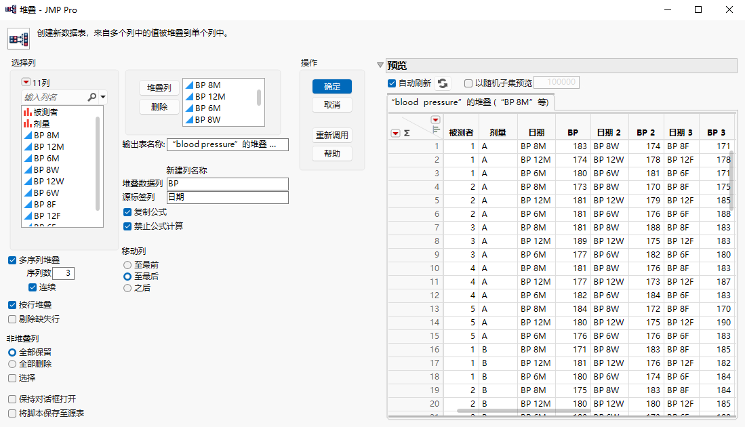This screenshot has width=745, height=427.
Task: Click the 输出表名称 input field
Action: pyautogui.click(x=228, y=144)
